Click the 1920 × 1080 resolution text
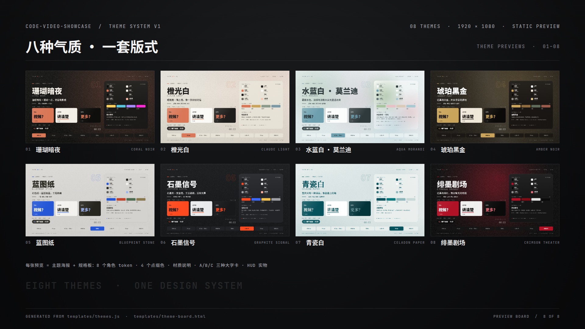585x329 pixels. tap(476, 27)
